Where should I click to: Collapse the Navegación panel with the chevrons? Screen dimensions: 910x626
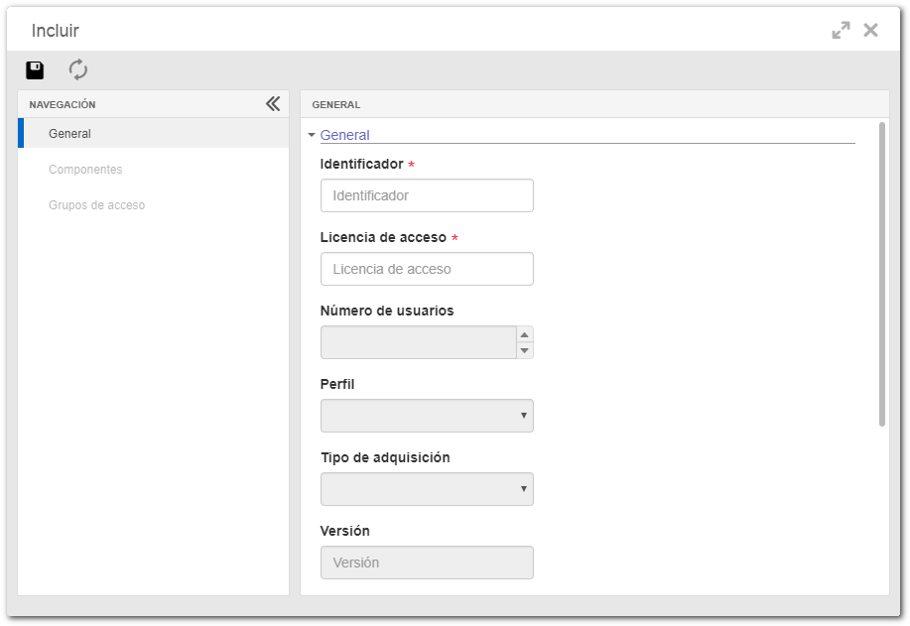(273, 104)
